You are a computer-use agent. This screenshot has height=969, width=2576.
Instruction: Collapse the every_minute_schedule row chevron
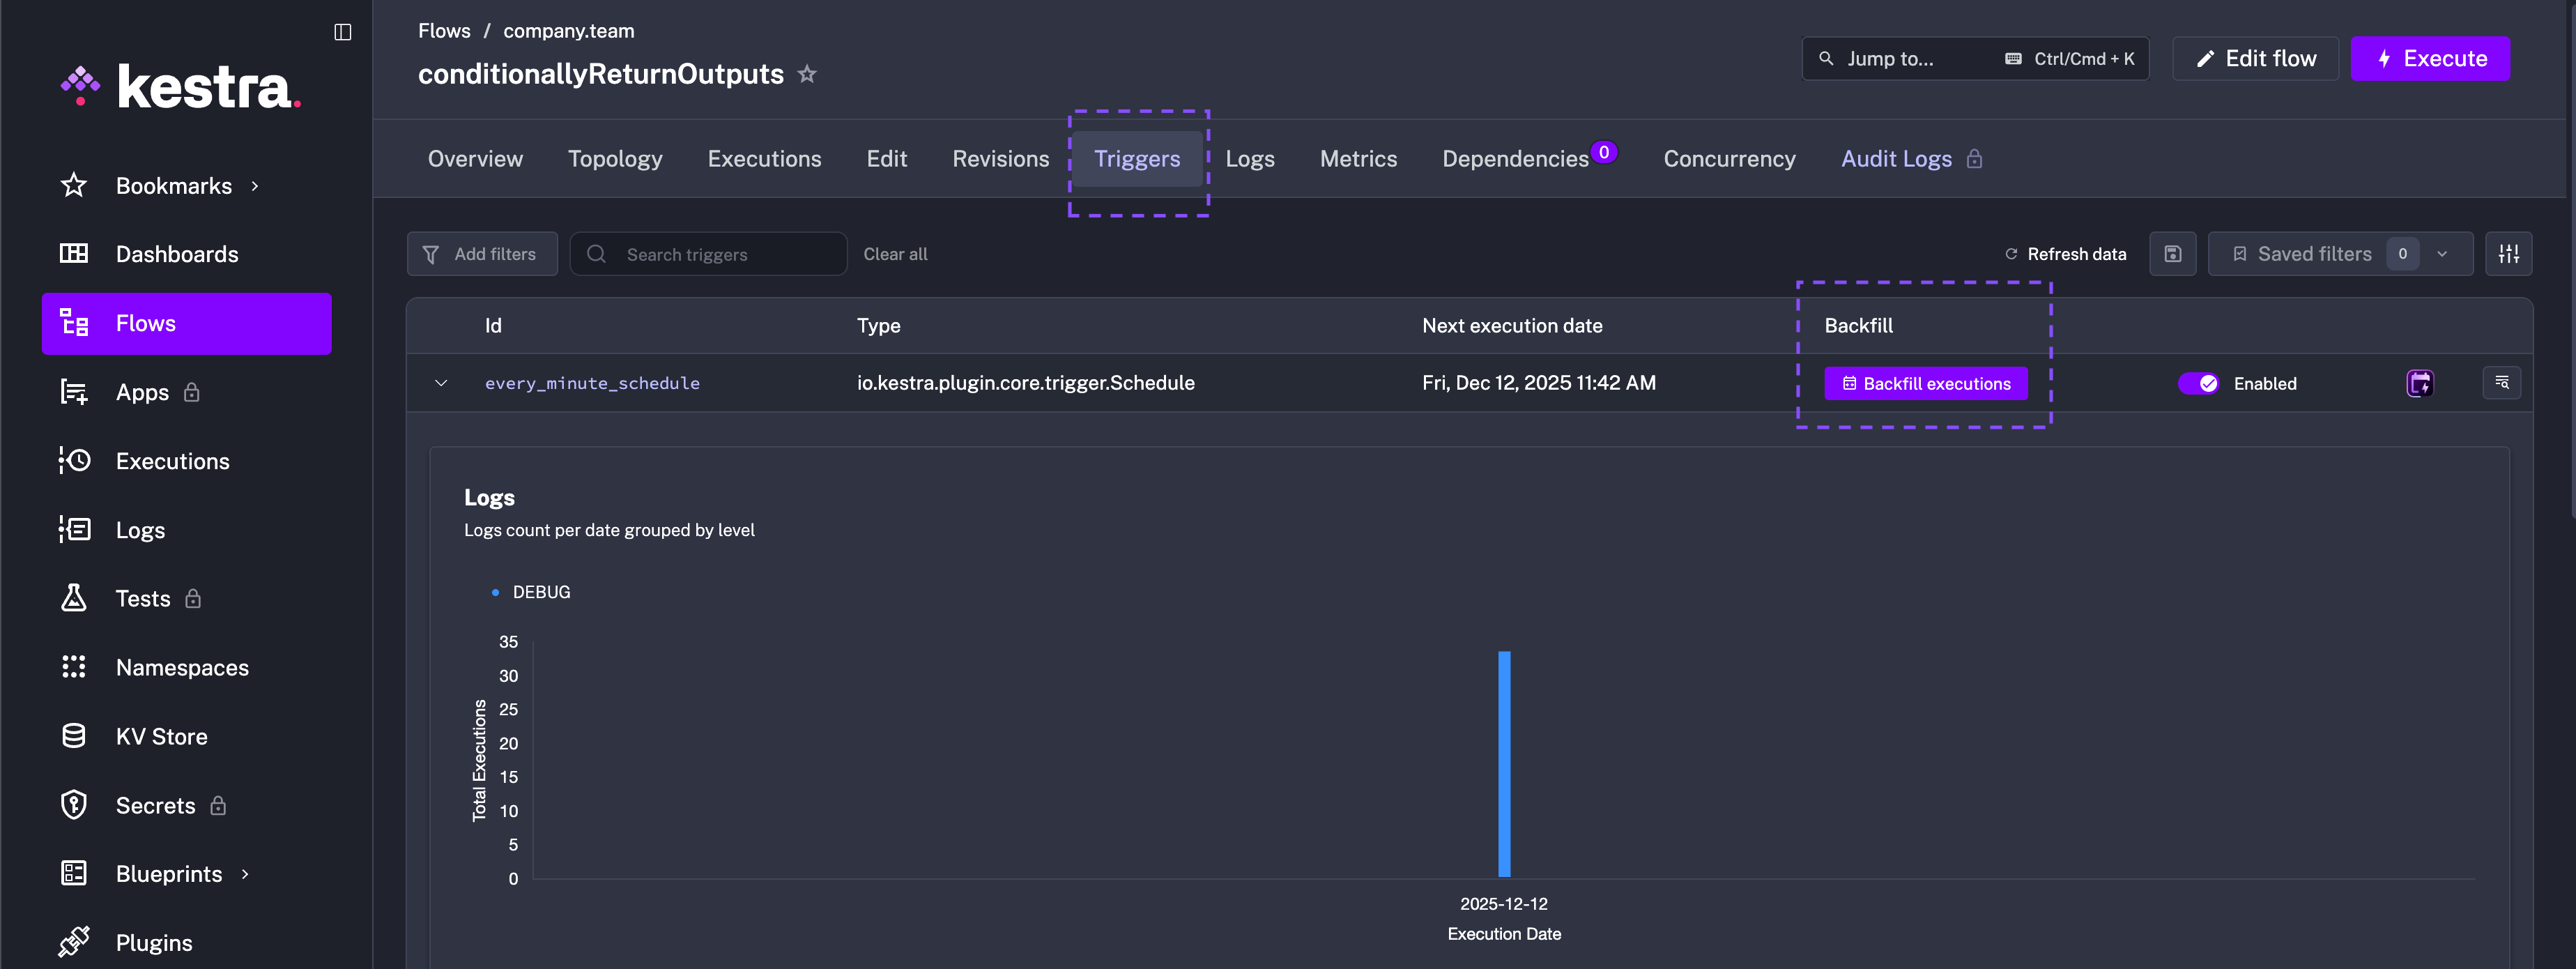coord(441,383)
